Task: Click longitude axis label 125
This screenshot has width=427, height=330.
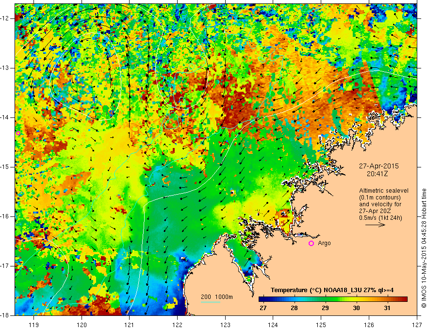Action: (321, 325)
